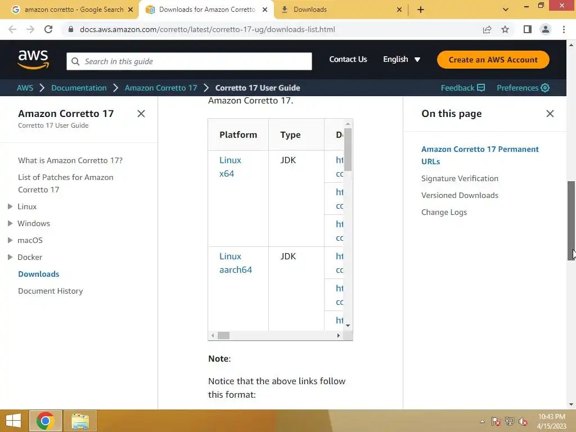
Task: Click the Feedback speech-bubble icon
Action: (x=481, y=88)
